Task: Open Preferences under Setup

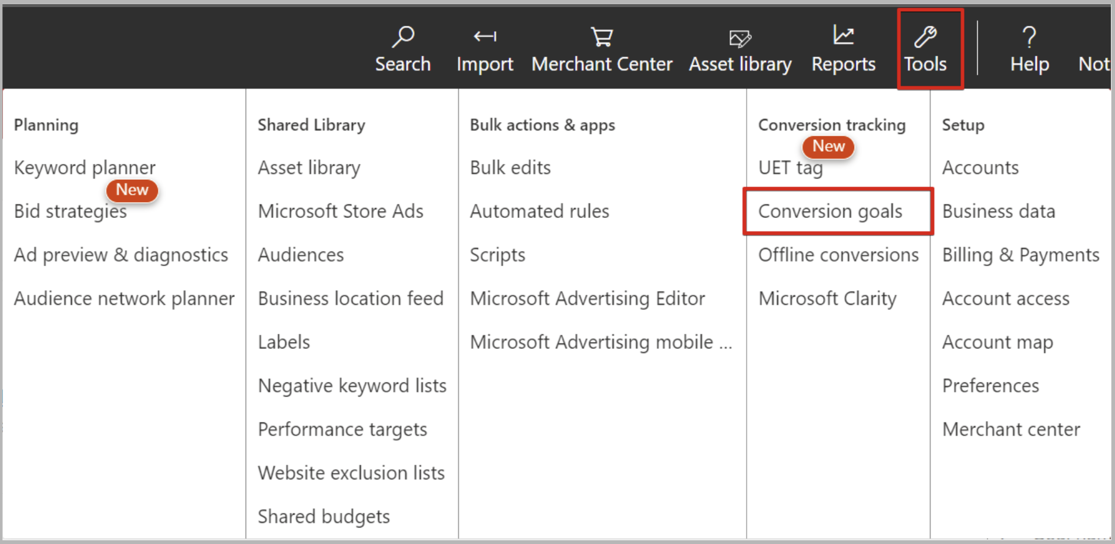Action: (x=990, y=386)
